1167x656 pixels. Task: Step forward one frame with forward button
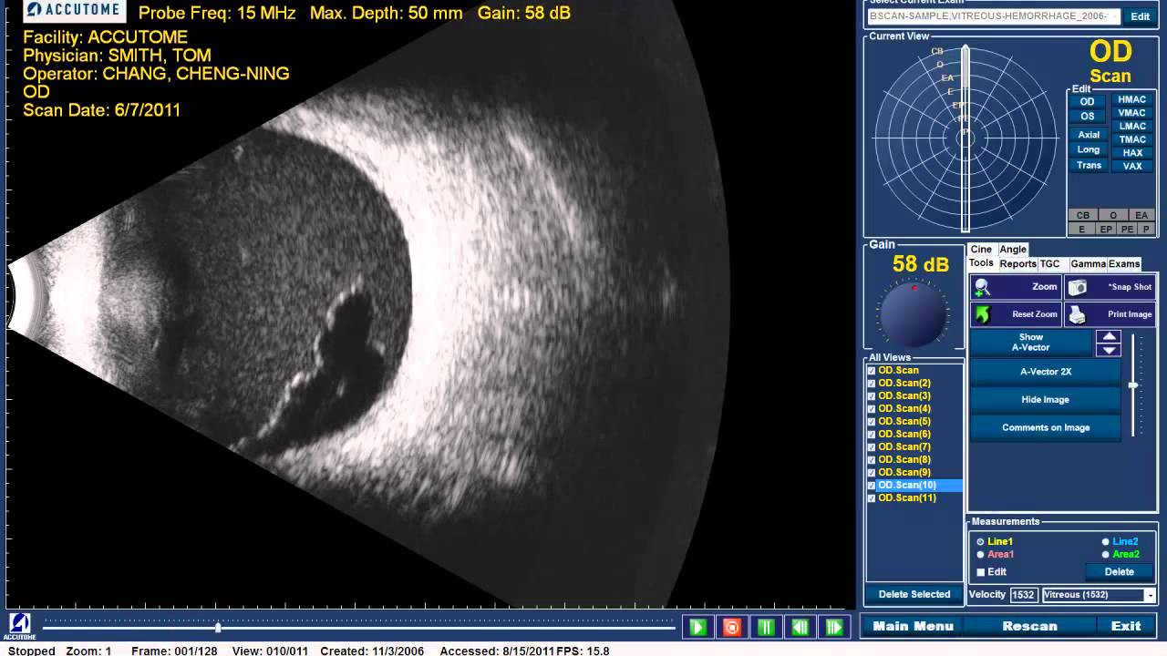(834, 627)
